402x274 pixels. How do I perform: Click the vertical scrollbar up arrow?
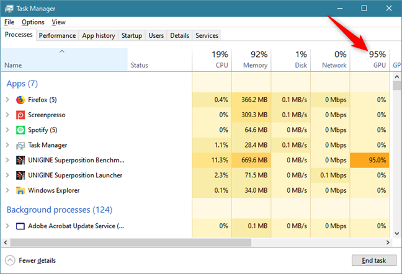click(396, 77)
